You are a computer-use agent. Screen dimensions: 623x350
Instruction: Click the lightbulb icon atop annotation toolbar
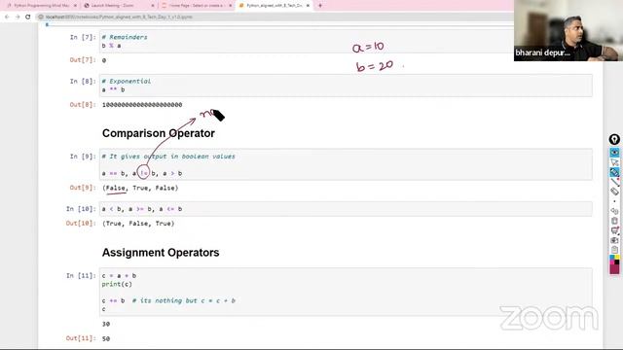click(614, 139)
